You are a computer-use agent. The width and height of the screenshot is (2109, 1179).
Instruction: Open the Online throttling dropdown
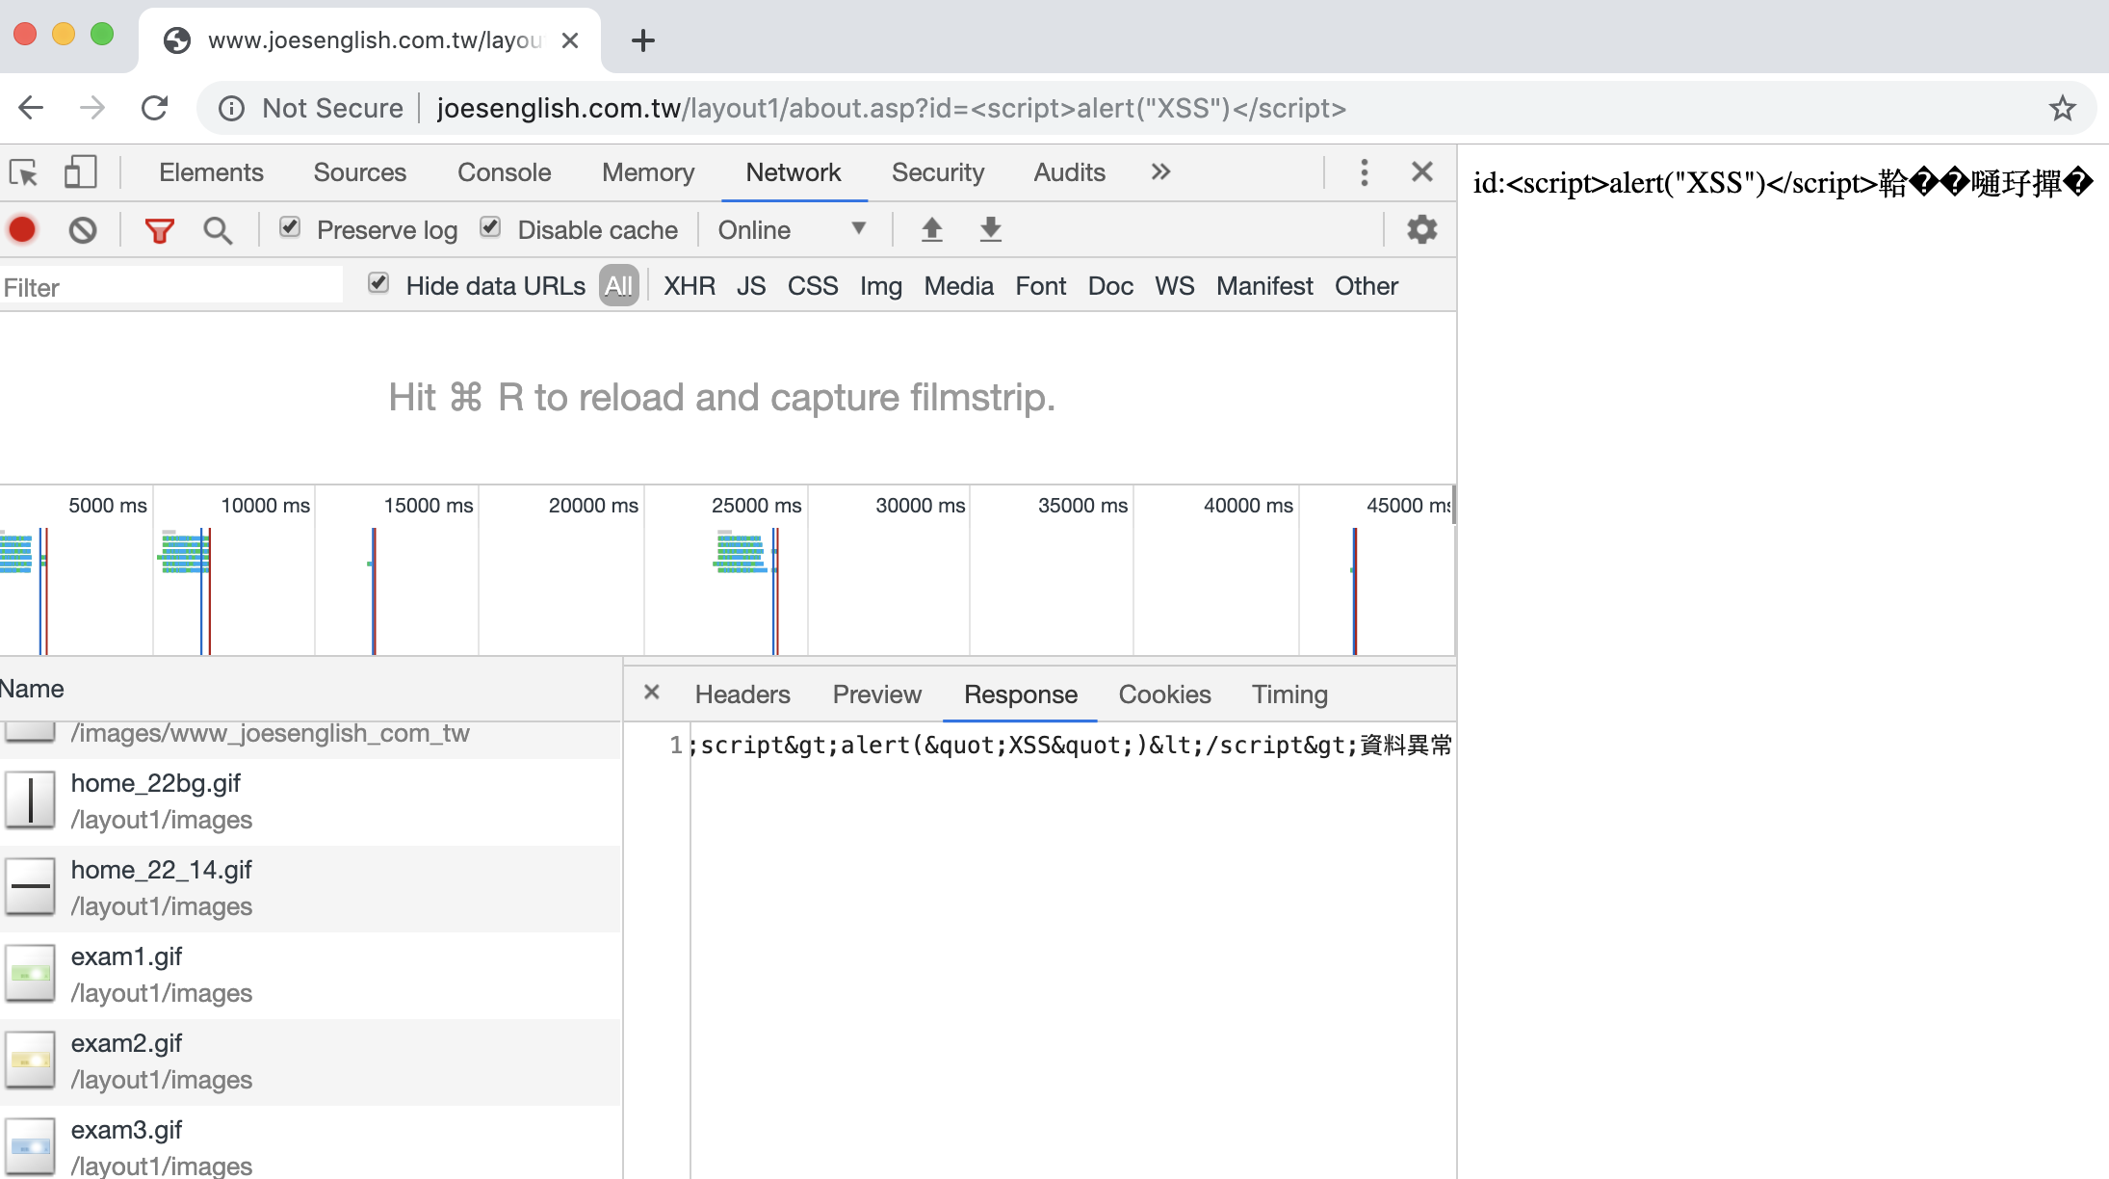click(x=792, y=230)
